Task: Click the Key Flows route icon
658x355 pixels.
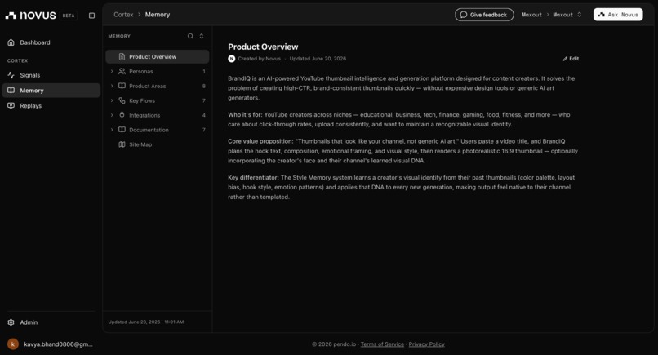Action: click(122, 100)
